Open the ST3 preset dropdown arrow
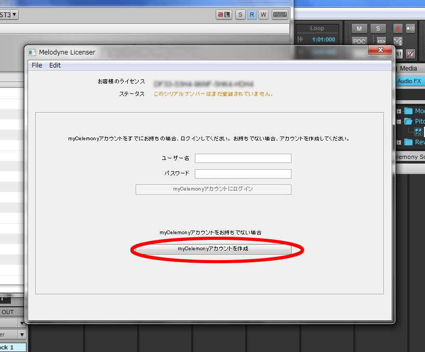425x352 pixels. tap(15, 14)
